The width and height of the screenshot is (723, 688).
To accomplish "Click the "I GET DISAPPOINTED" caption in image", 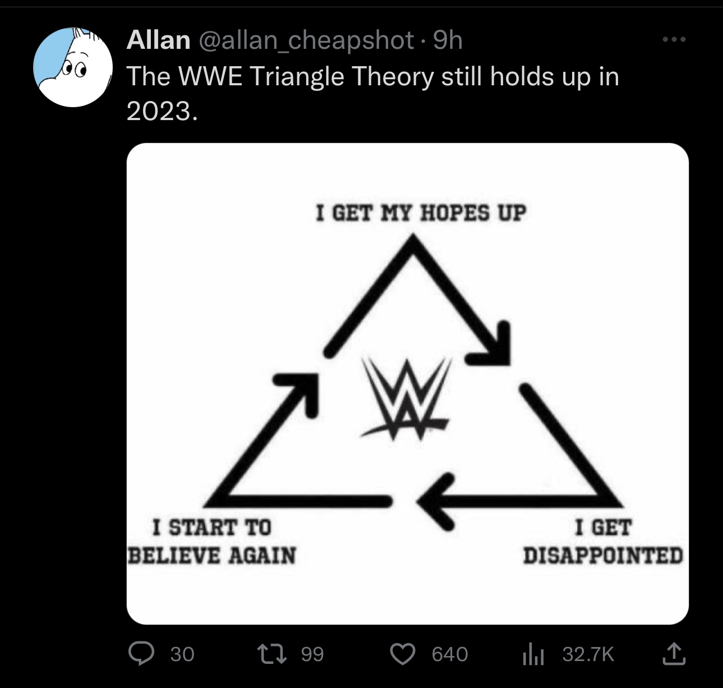I will [x=603, y=542].
